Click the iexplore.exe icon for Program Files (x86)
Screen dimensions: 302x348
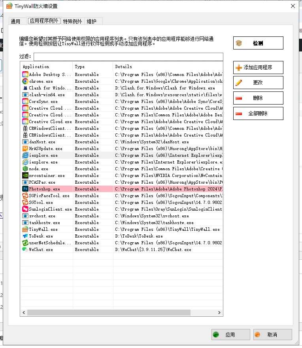25,155
